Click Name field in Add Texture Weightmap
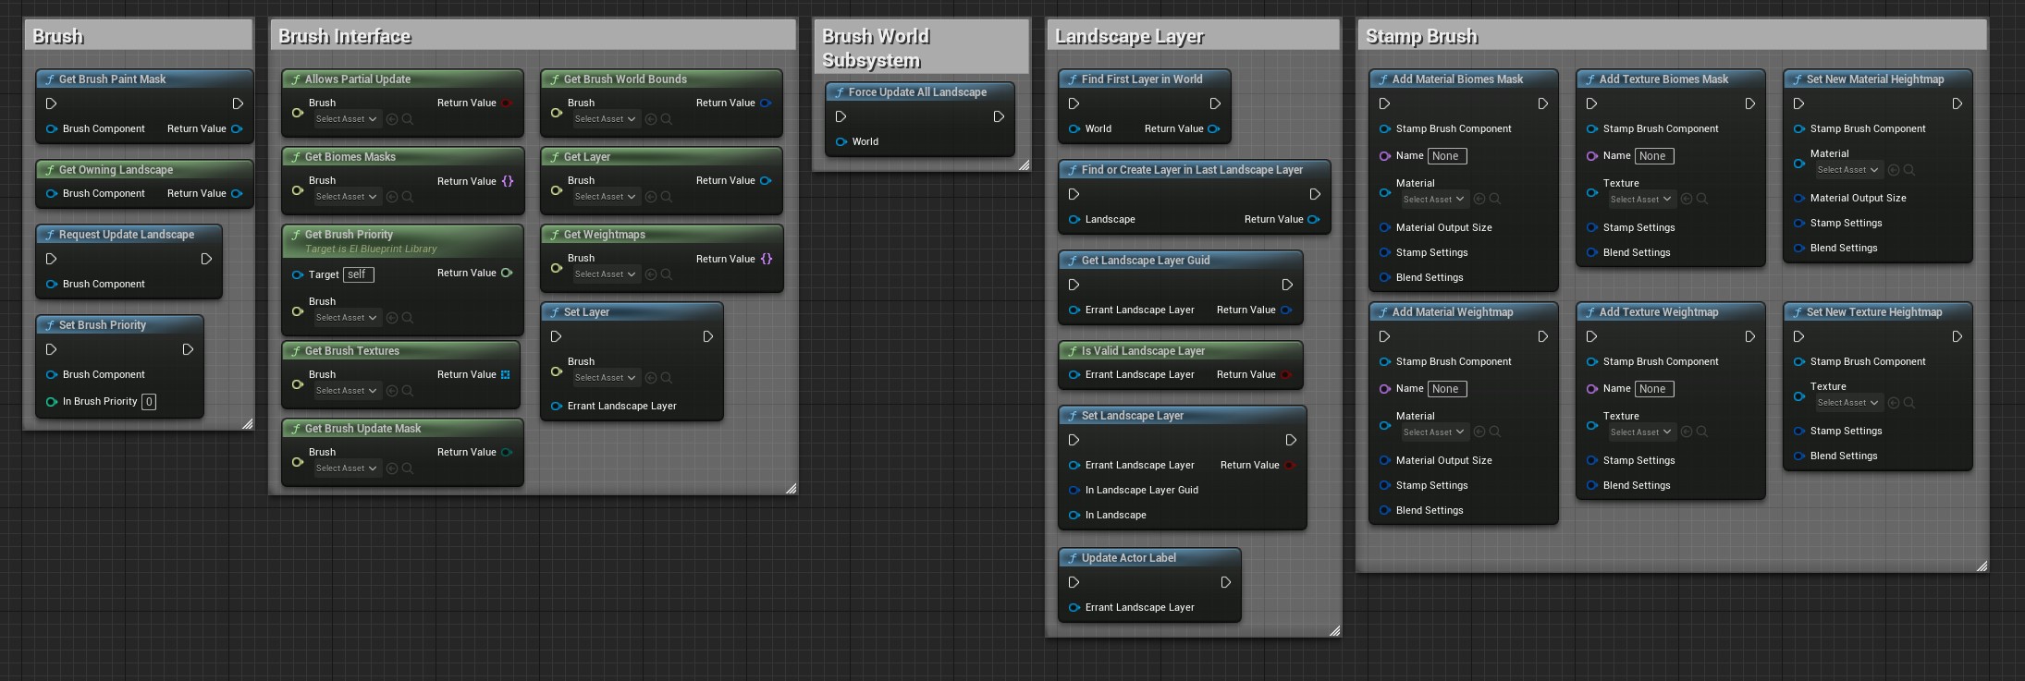 tap(1654, 389)
